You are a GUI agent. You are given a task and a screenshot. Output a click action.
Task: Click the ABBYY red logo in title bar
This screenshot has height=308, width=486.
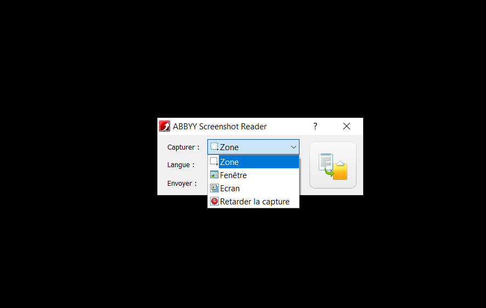tap(165, 126)
